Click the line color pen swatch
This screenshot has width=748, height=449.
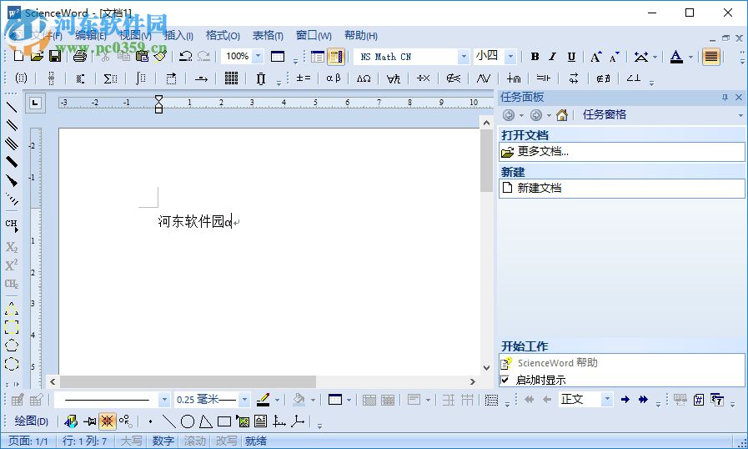pos(264,399)
